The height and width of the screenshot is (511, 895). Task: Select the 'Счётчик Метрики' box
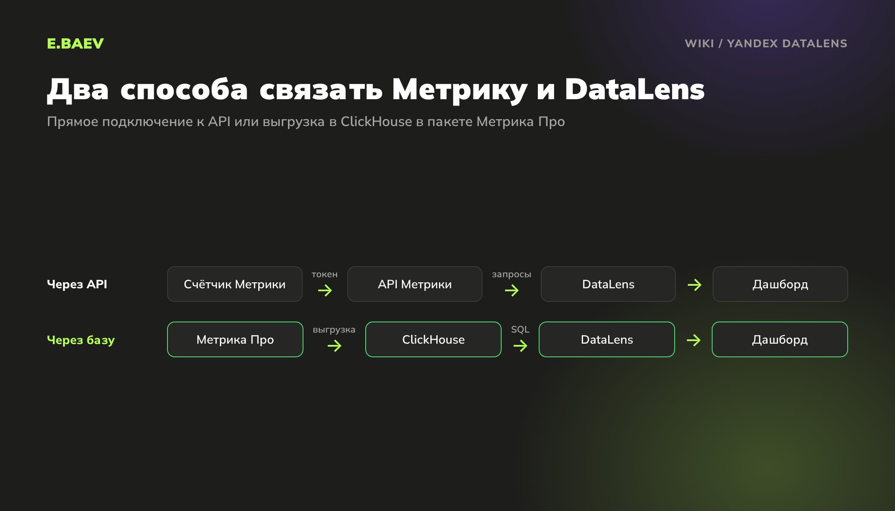(235, 284)
